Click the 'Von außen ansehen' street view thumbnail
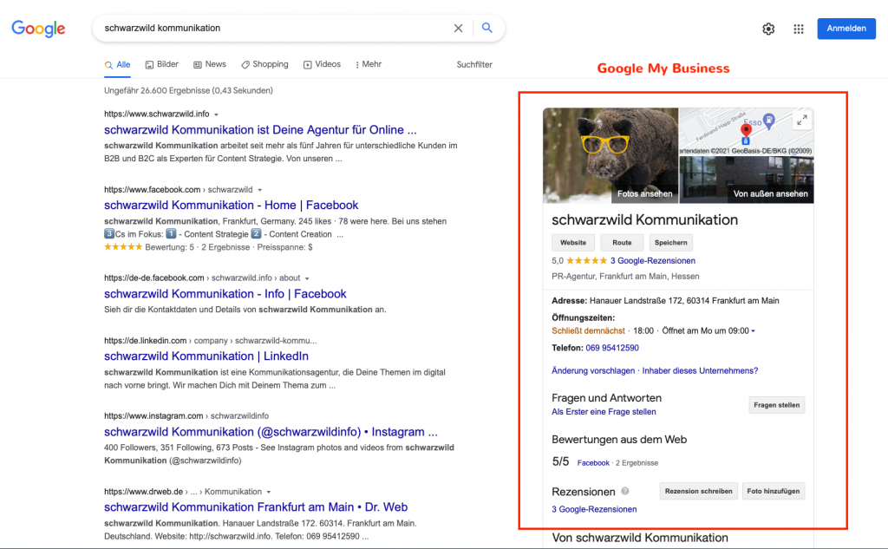 point(747,180)
